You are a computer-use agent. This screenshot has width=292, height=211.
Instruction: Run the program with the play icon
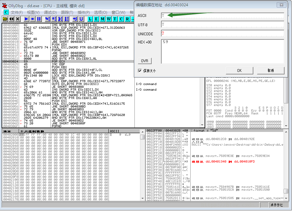coord(27,19)
